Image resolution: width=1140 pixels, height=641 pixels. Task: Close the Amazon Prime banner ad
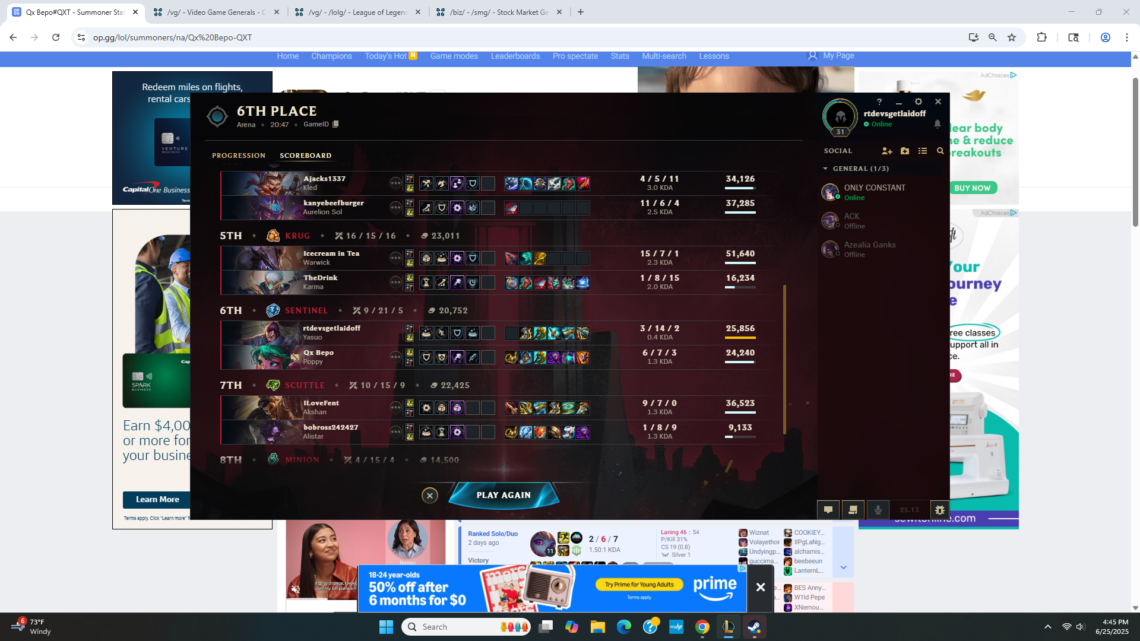coord(760,587)
